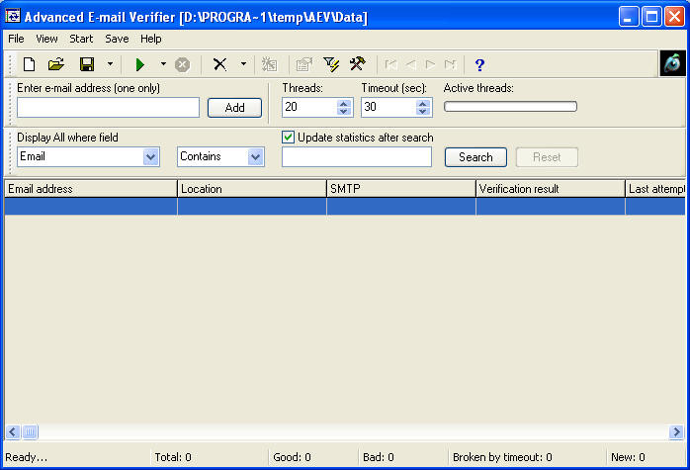Click the New: 0 status entry

point(628,458)
